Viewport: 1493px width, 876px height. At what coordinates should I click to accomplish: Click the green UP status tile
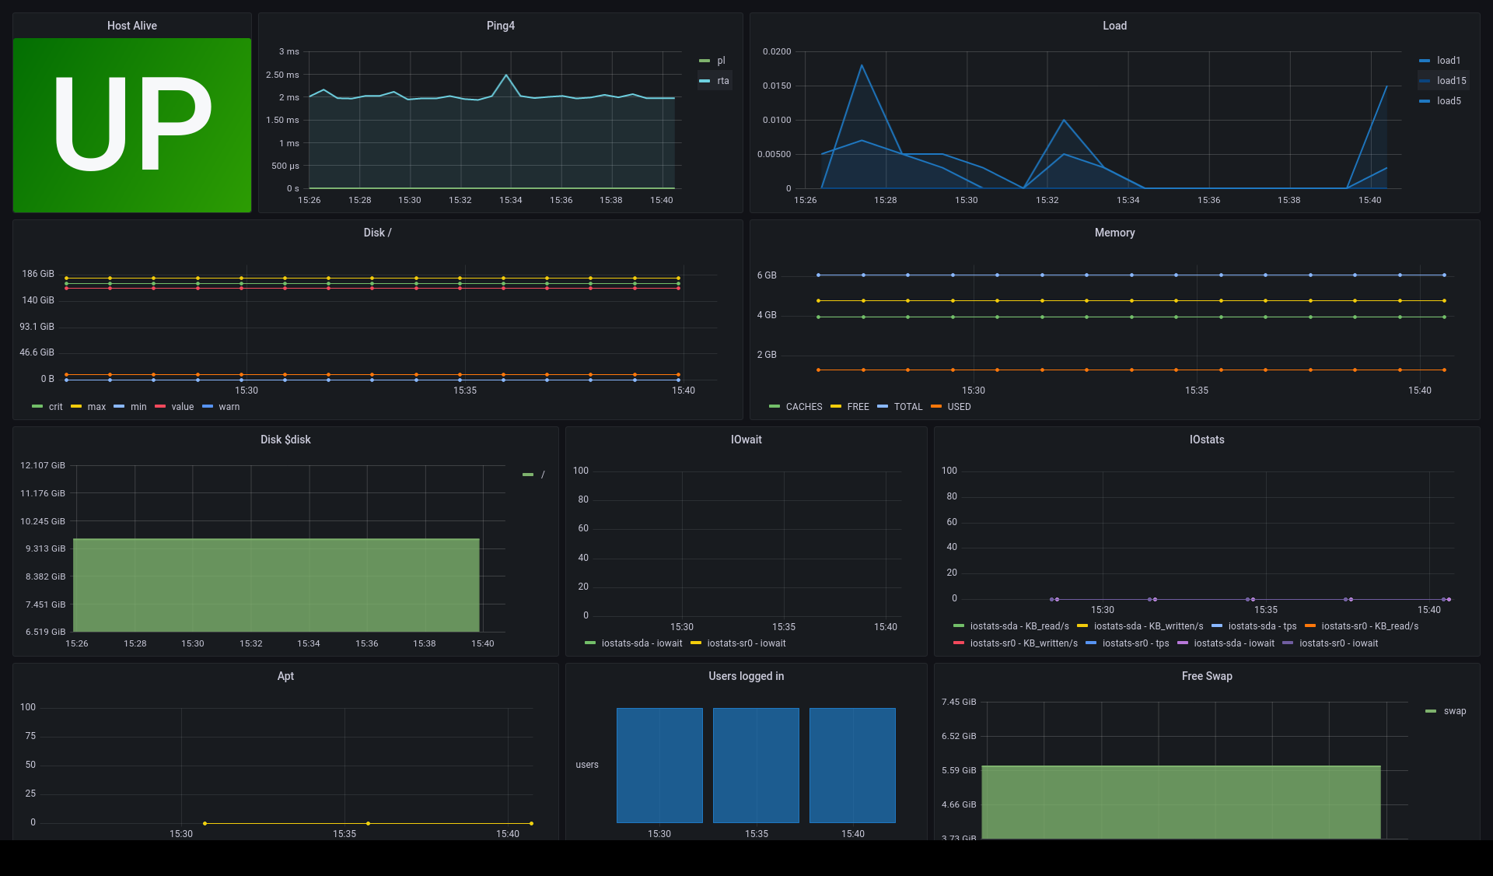pos(132,124)
